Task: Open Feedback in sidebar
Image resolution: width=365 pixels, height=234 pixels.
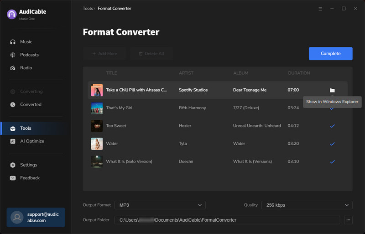Action: pyautogui.click(x=30, y=178)
